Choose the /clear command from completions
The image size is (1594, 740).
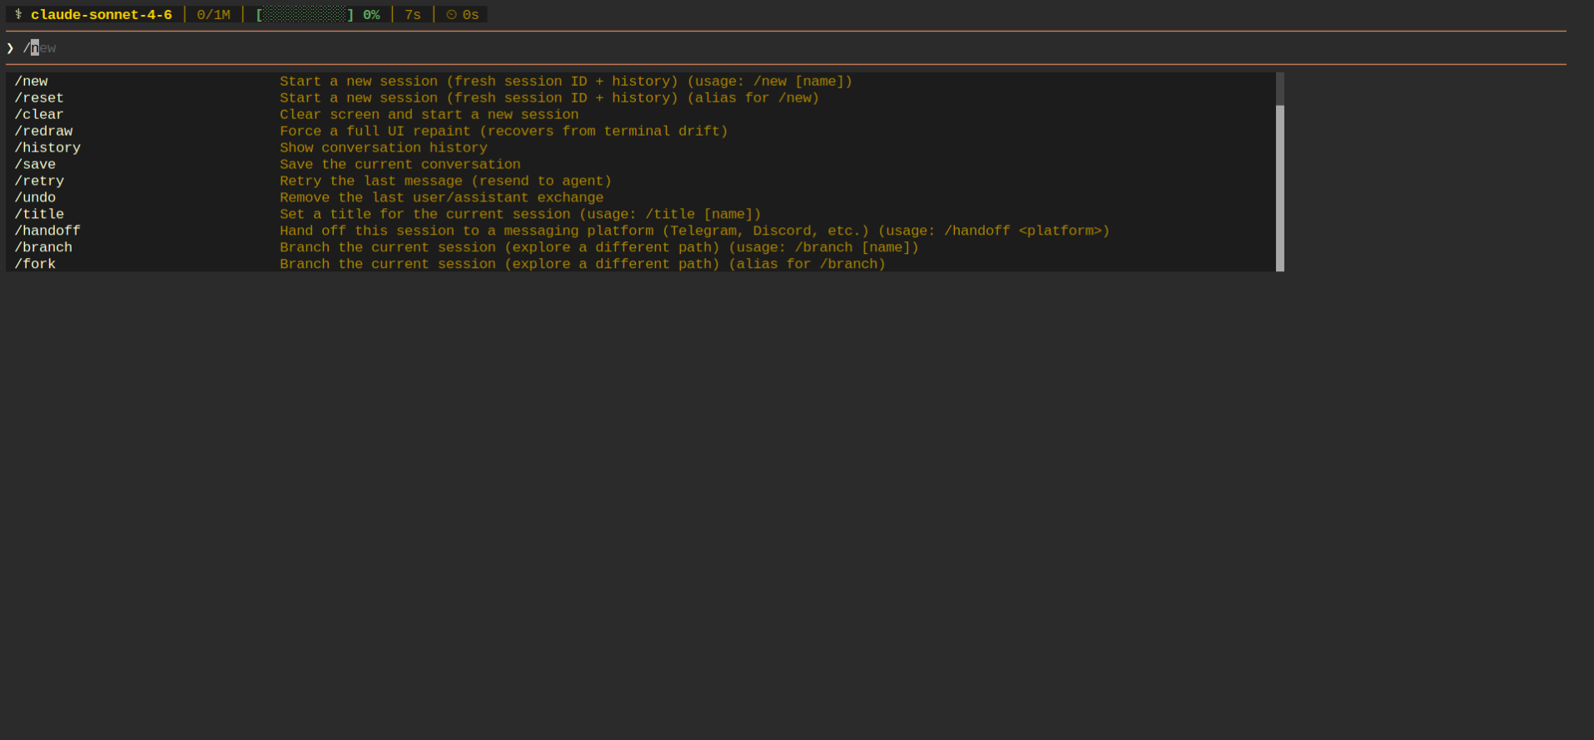tap(39, 114)
